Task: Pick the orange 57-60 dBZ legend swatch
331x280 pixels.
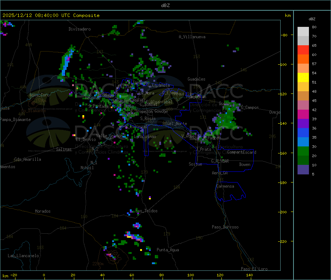Action: [x=303, y=59]
